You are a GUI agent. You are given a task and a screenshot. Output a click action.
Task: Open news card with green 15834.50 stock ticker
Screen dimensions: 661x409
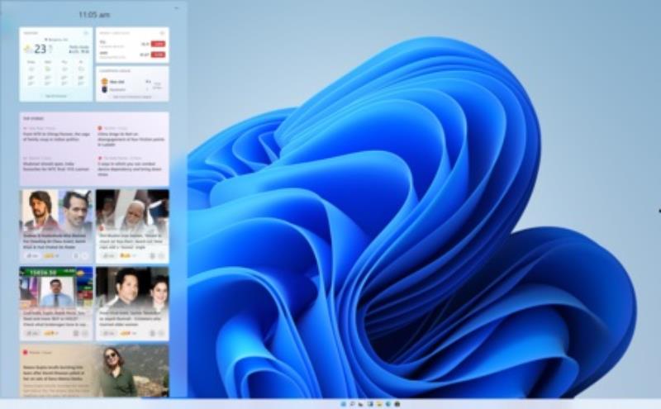tap(55, 303)
